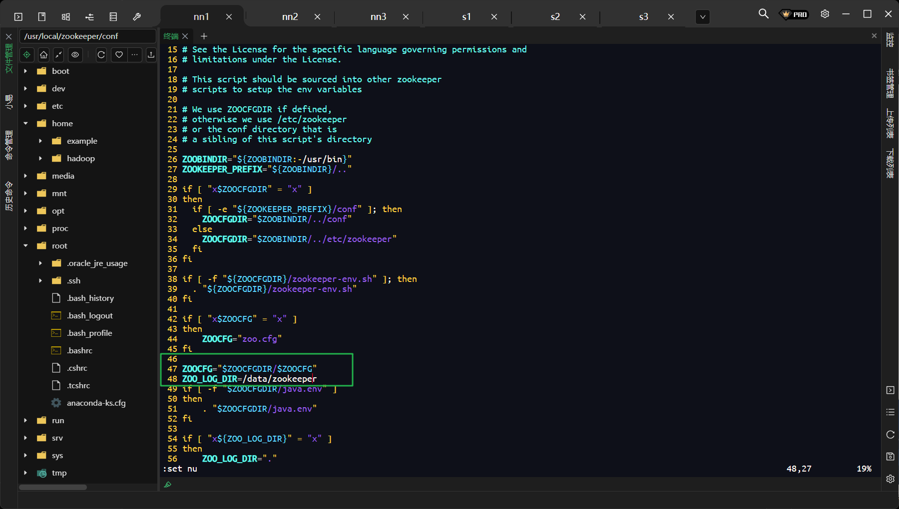Screen dimensions: 899x509
Task: Click the path field showing /usr/local/zookeeper/conf
Action: click(x=87, y=36)
